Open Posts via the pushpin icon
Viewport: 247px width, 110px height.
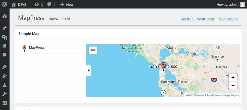[5, 28]
